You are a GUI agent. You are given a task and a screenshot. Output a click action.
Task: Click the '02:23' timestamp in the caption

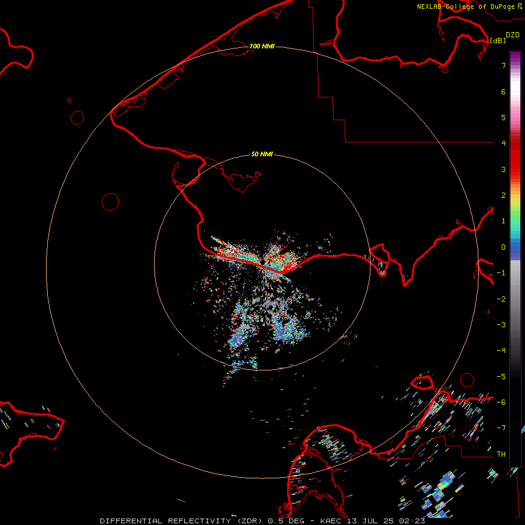click(x=412, y=521)
